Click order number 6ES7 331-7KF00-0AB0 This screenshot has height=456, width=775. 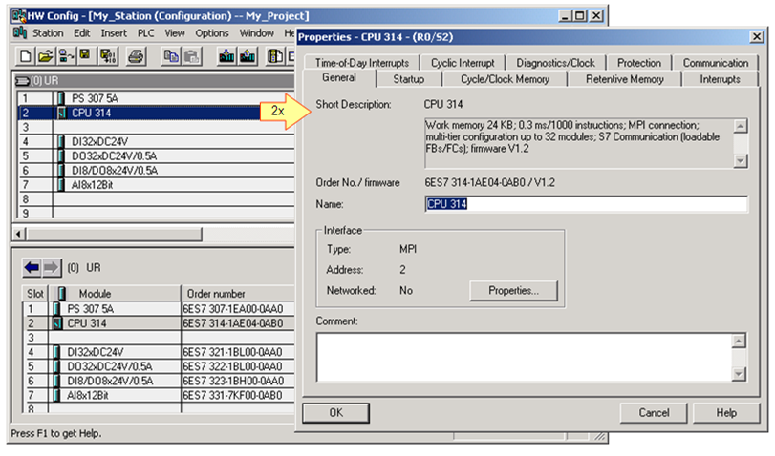(232, 395)
